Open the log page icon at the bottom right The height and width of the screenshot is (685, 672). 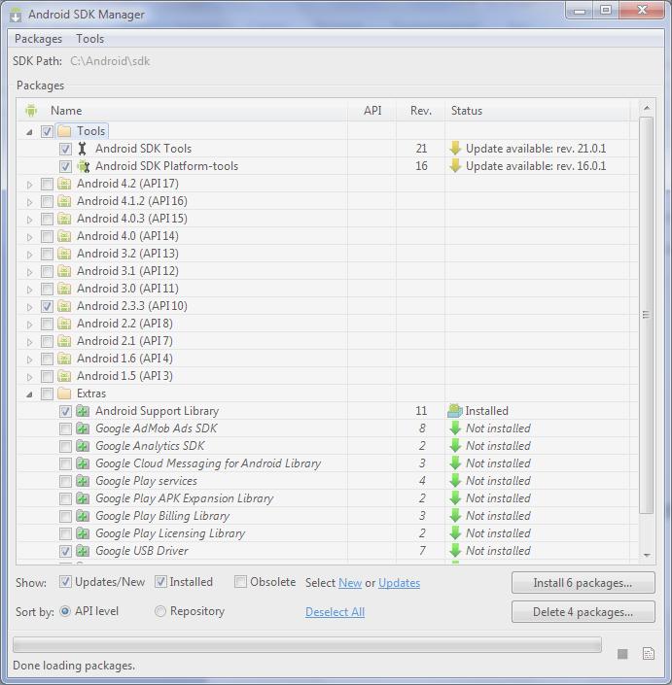649,654
